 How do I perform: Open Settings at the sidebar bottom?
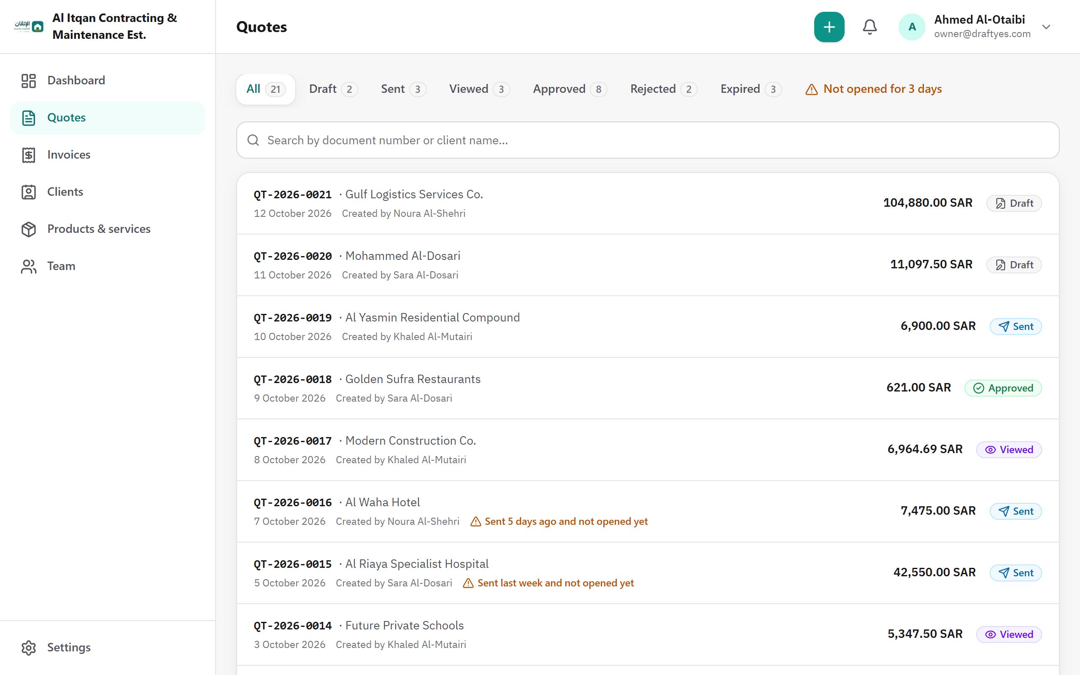pyautogui.click(x=108, y=647)
